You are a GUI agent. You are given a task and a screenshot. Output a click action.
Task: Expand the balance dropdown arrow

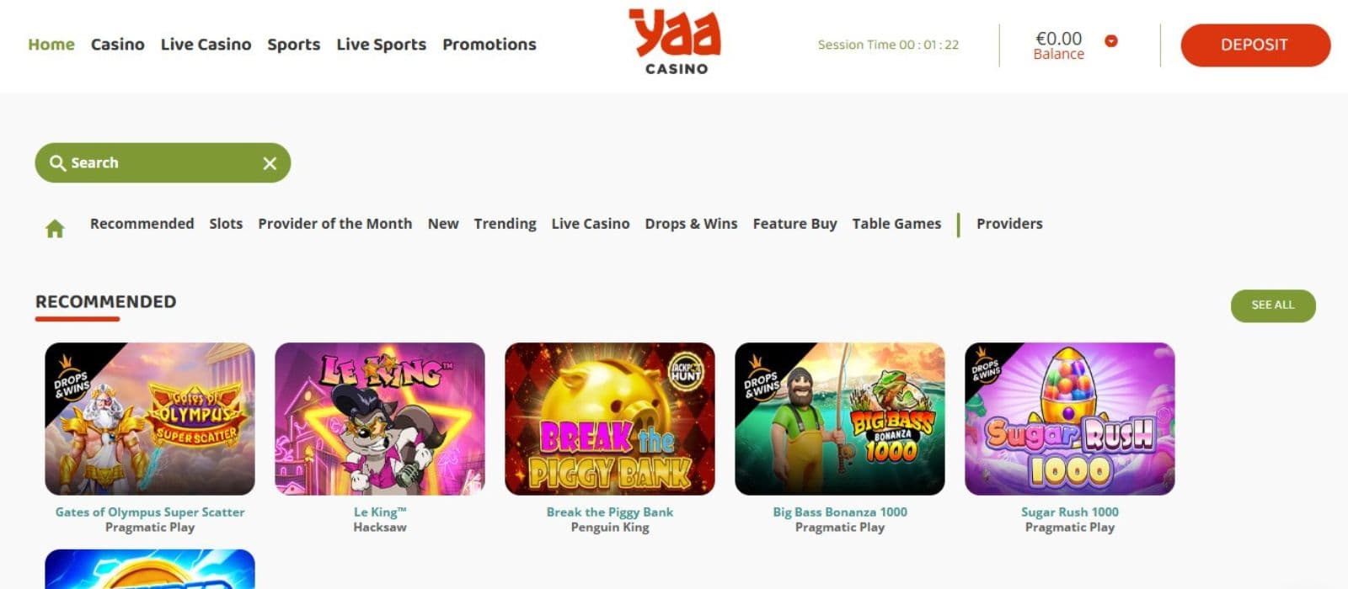(x=1111, y=40)
